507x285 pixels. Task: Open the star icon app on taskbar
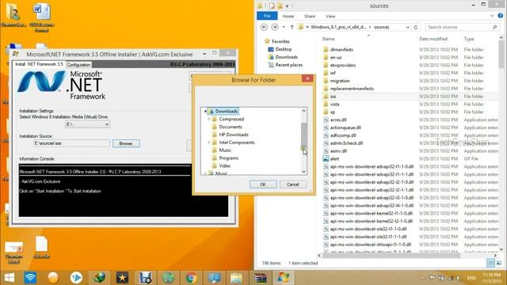[122, 278]
